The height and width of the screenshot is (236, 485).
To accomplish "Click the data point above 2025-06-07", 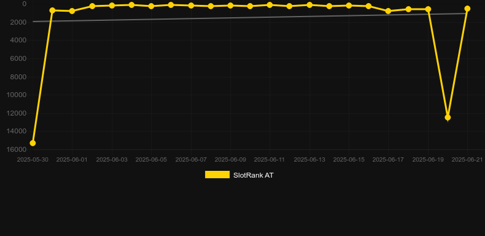I will coord(191,6).
